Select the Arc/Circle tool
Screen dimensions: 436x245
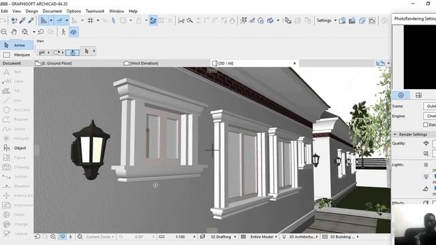click(16, 110)
